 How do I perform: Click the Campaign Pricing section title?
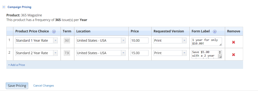point(19,7)
